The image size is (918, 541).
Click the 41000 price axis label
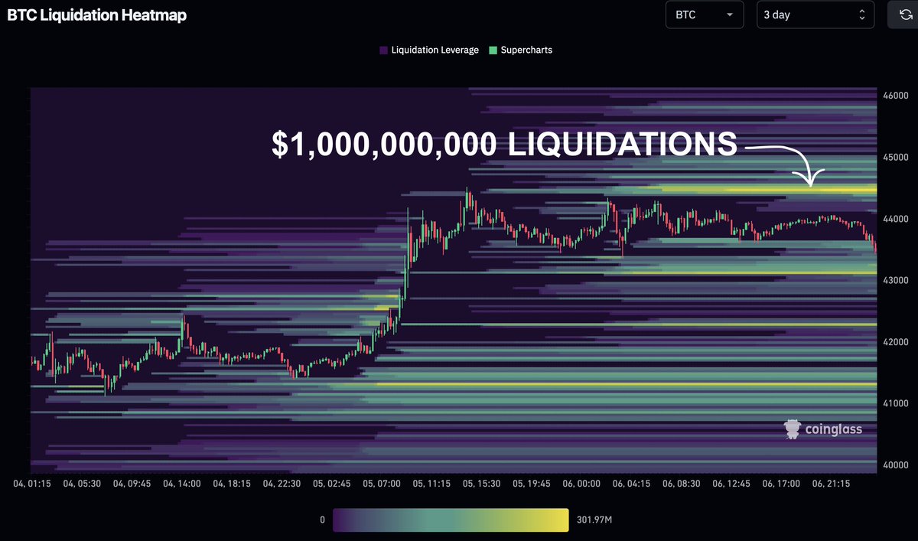[895, 403]
